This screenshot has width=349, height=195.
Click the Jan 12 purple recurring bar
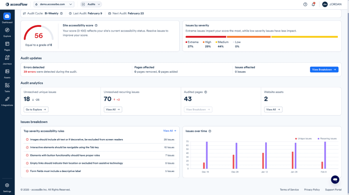(266, 155)
